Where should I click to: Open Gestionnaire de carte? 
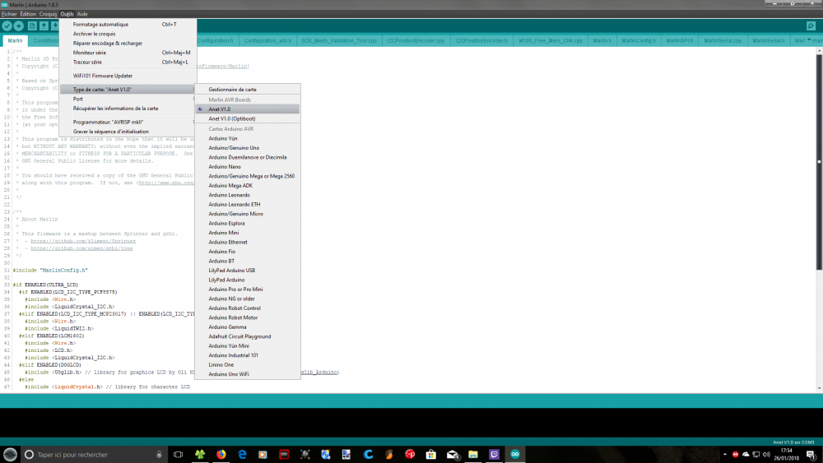click(247, 89)
